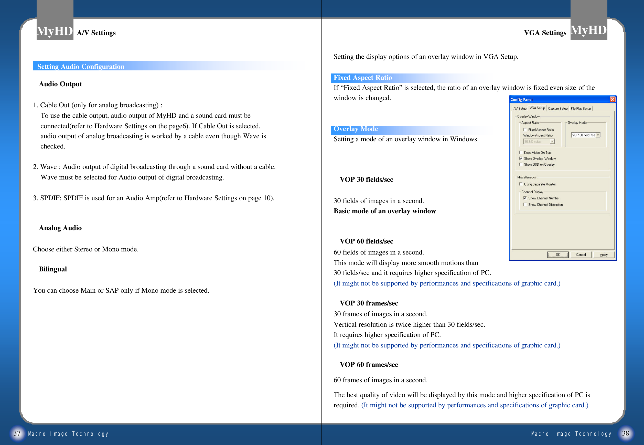
Task: Click the Cancel button
Action: click(581, 255)
